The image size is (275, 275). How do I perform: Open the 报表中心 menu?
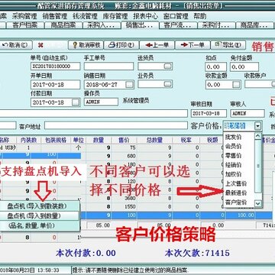click(145, 16)
